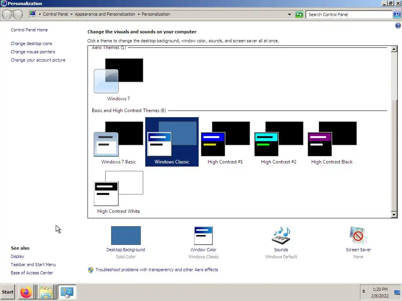402x301 pixels.
Task: Click the Show desktop tray icon
Action: (x=397, y=292)
